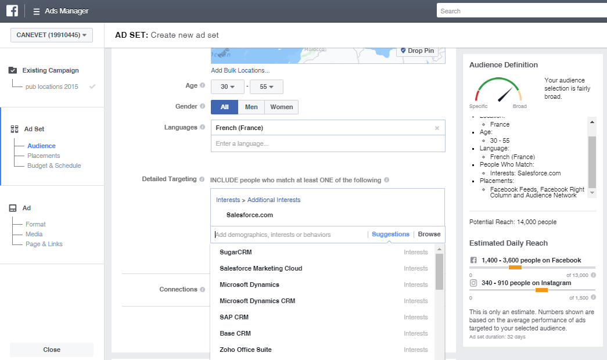607x360 pixels.
Task: Click the Facebook logo icon
Action: tap(12, 11)
